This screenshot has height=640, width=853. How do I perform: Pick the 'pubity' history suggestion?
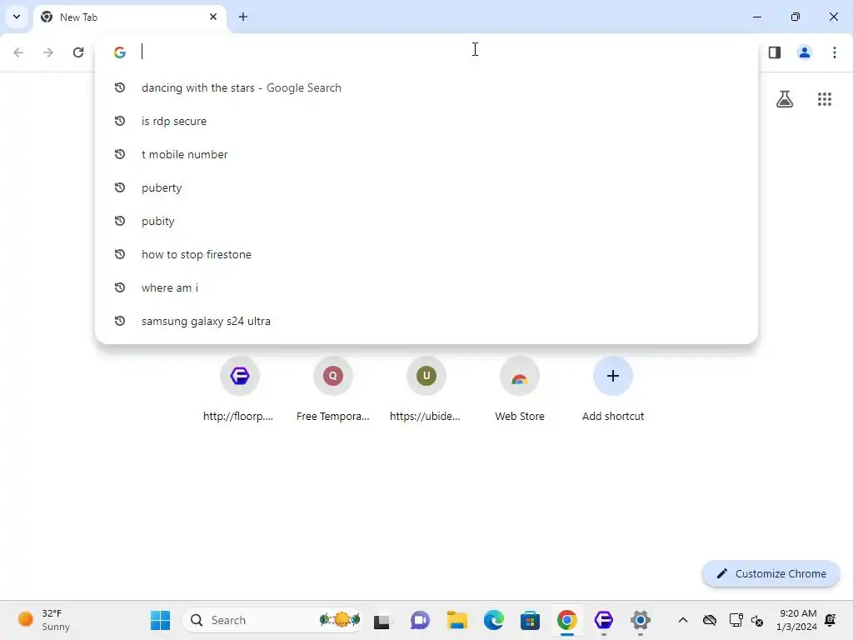(x=426, y=221)
